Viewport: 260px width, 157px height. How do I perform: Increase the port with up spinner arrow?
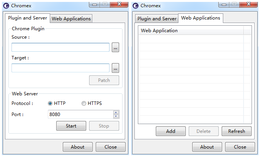[116, 113]
